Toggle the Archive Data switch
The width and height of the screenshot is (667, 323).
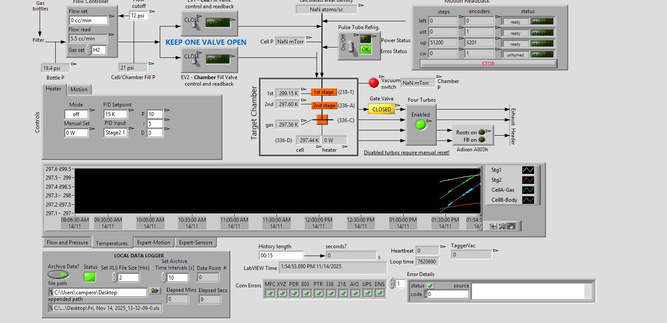59,275
